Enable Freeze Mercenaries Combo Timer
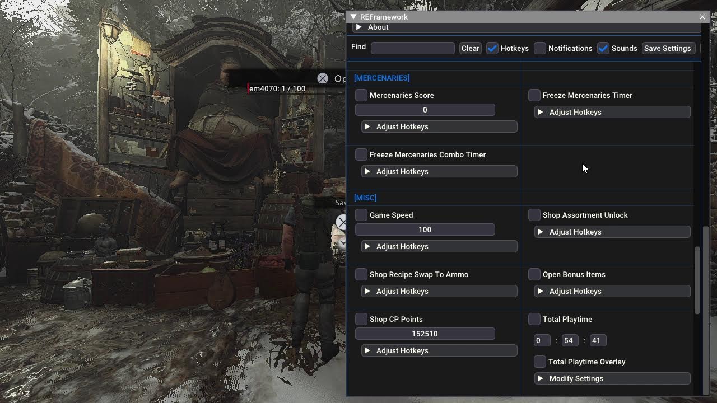Screen dimensions: 717x403 361,154
